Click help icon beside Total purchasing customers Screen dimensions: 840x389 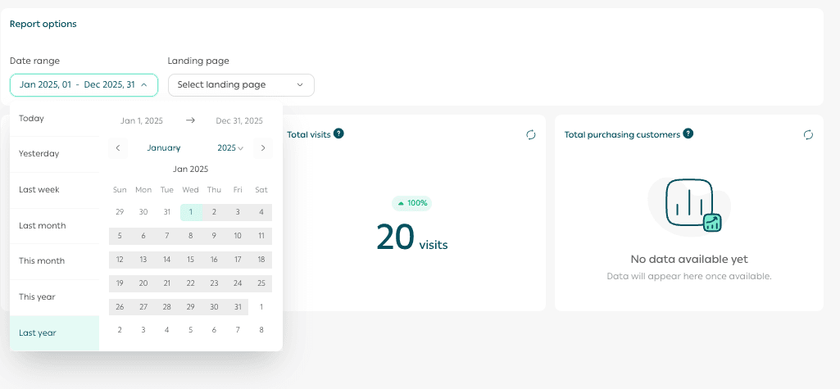pos(688,133)
